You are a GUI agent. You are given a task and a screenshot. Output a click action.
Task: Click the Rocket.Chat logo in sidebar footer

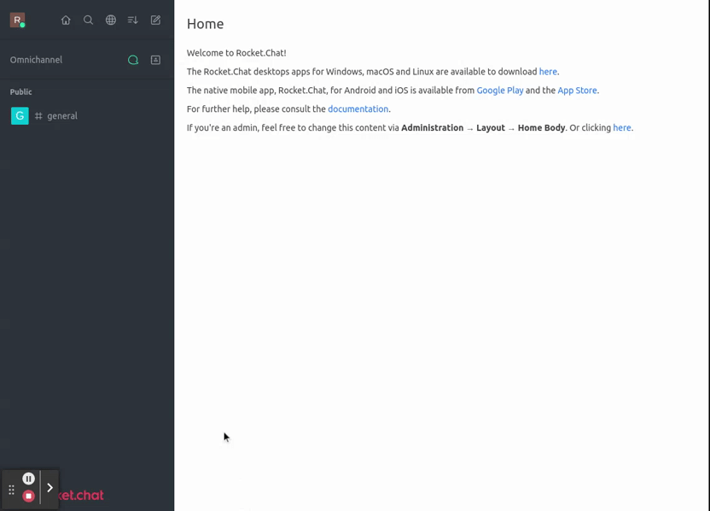[x=80, y=495]
